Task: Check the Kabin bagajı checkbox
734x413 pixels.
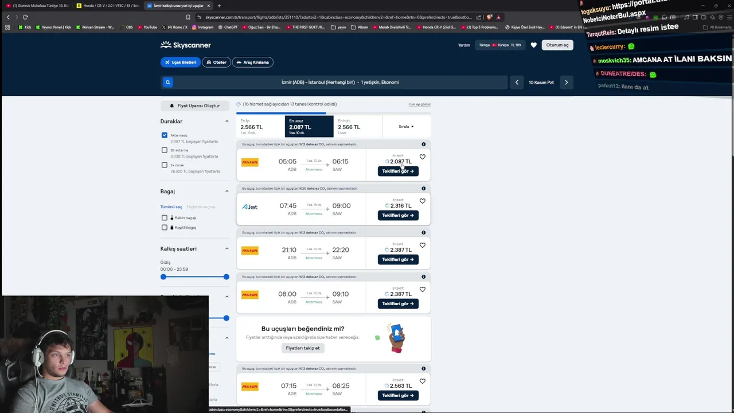Action: tap(165, 218)
